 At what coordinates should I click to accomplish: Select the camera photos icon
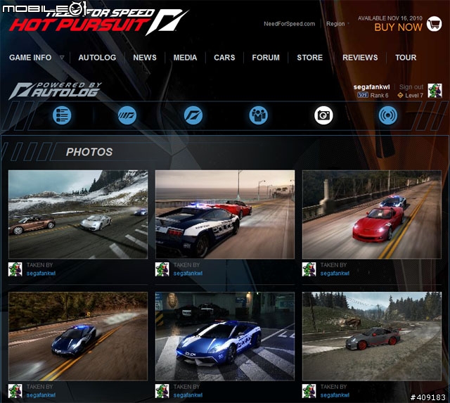323,115
